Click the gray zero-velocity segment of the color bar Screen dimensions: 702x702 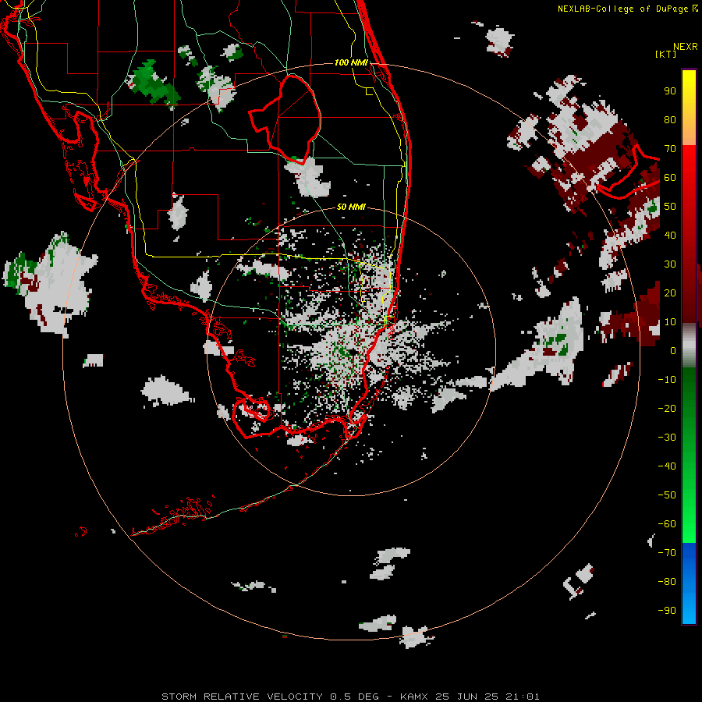tap(689, 346)
